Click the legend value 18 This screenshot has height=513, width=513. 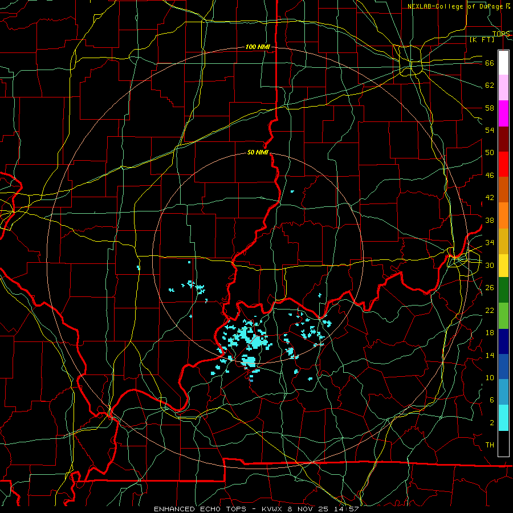click(x=490, y=333)
